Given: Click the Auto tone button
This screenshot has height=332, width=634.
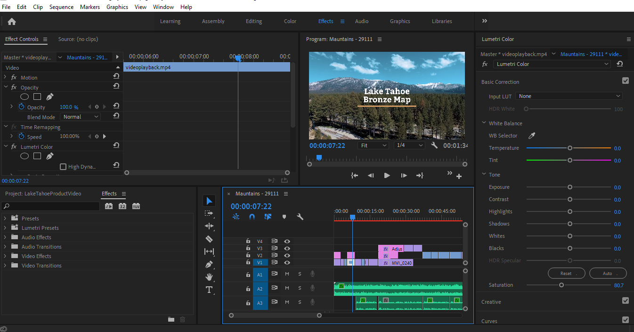Looking at the screenshot, I should tap(608, 274).
